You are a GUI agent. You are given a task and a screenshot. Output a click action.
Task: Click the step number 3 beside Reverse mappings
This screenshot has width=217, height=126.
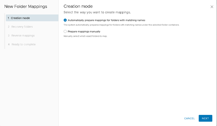click(8, 36)
